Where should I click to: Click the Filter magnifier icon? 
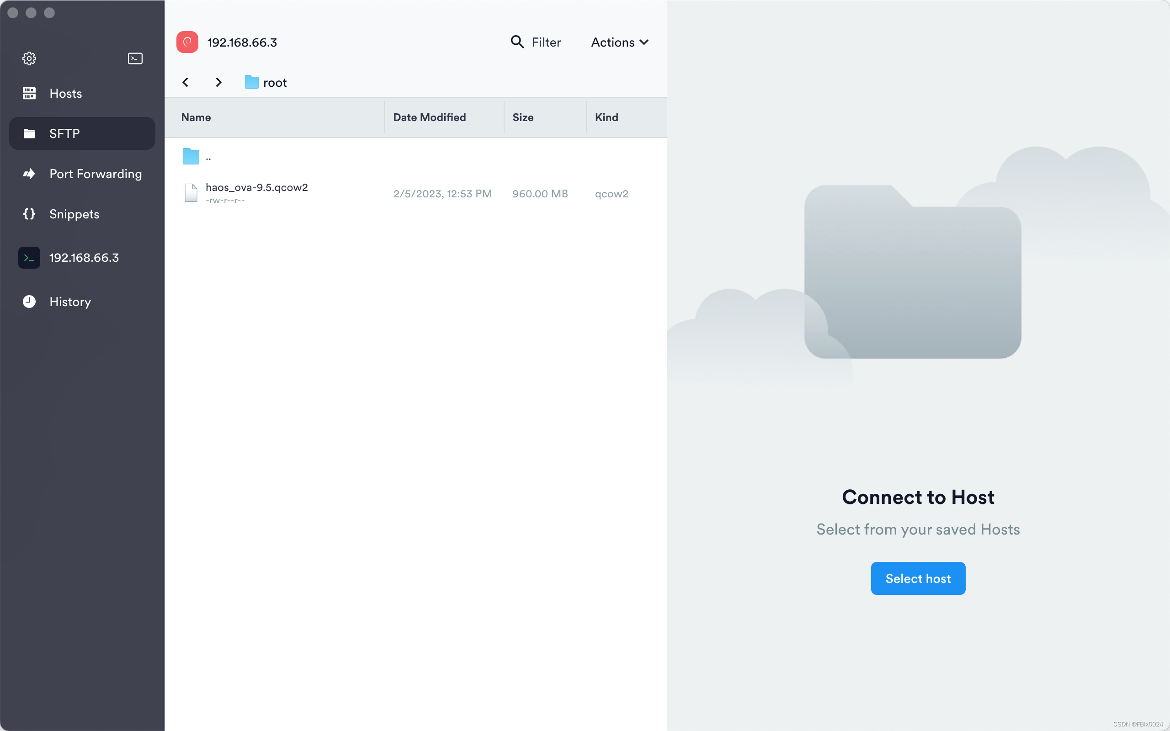click(517, 42)
